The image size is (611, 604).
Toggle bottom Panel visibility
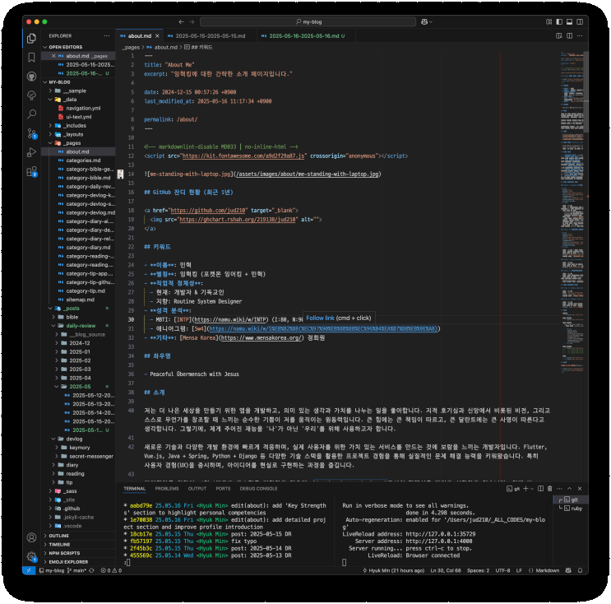(x=569, y=22)
